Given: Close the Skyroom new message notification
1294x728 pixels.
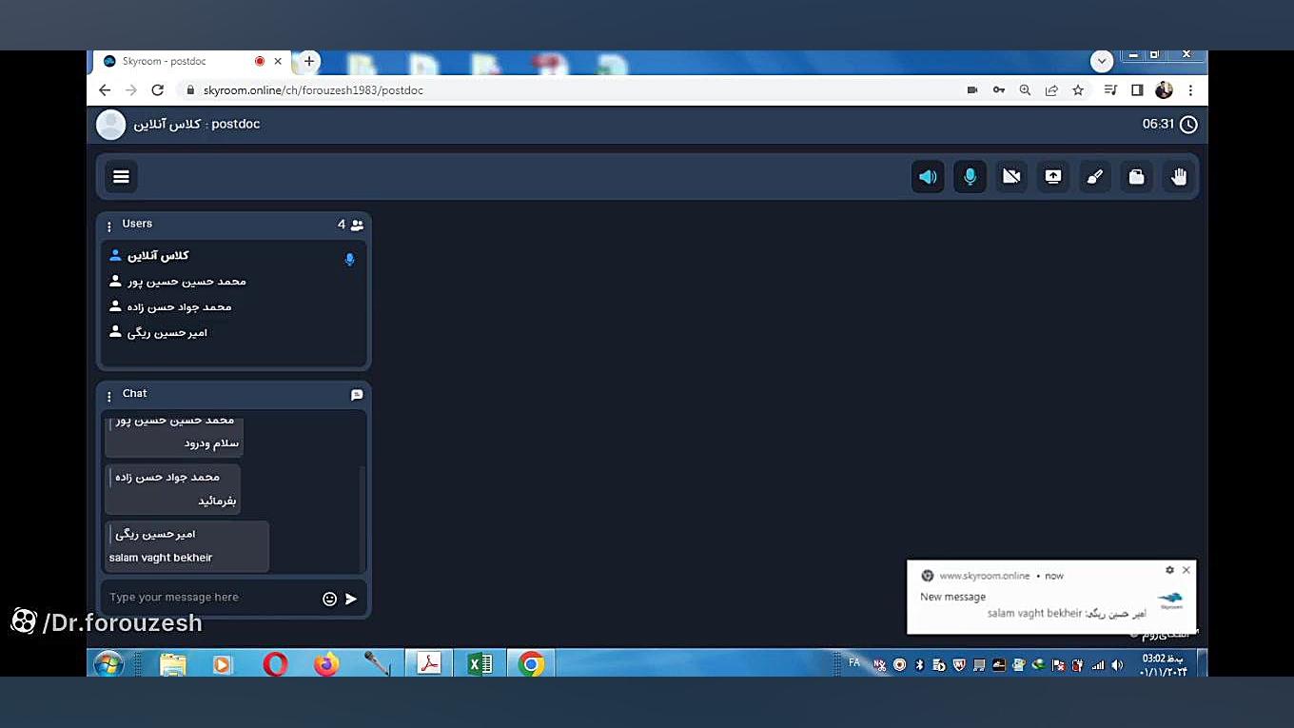Looking at the screenshot, I should click(x=1186, y=570).
